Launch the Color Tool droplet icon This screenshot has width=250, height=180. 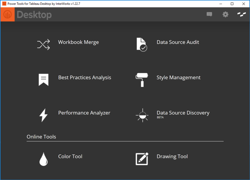(x=43, y=159)
